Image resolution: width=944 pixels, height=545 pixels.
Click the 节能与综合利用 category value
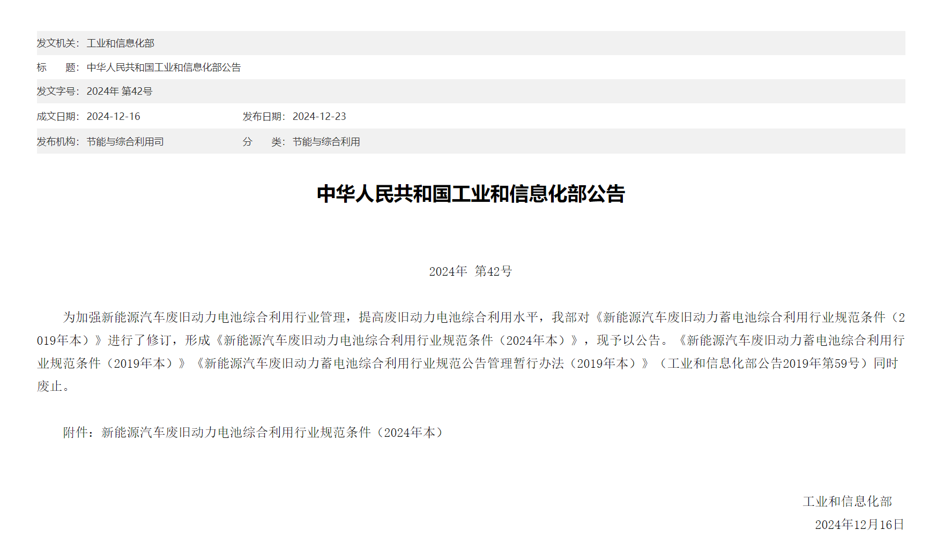pyautogui.click(x=326, y=142)
